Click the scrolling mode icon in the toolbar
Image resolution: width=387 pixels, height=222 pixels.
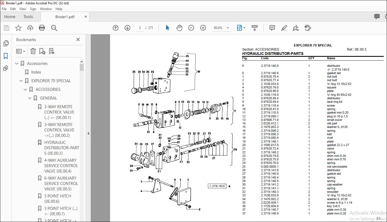255,28
